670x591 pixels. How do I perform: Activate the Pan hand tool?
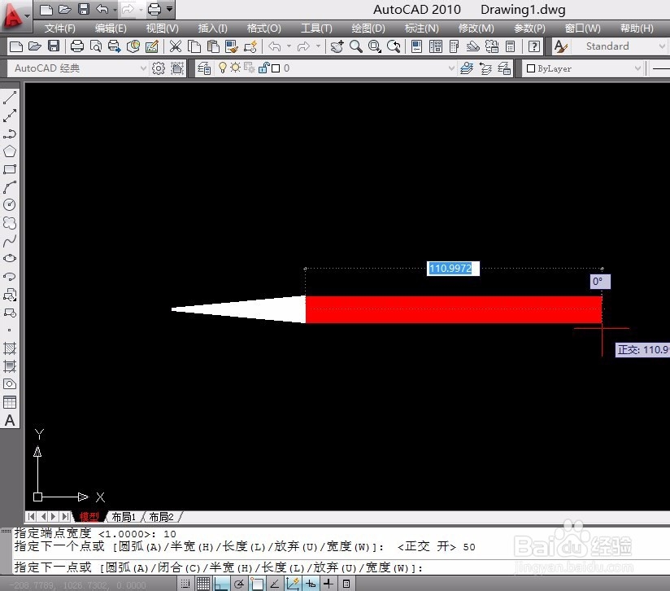[337, 46]
